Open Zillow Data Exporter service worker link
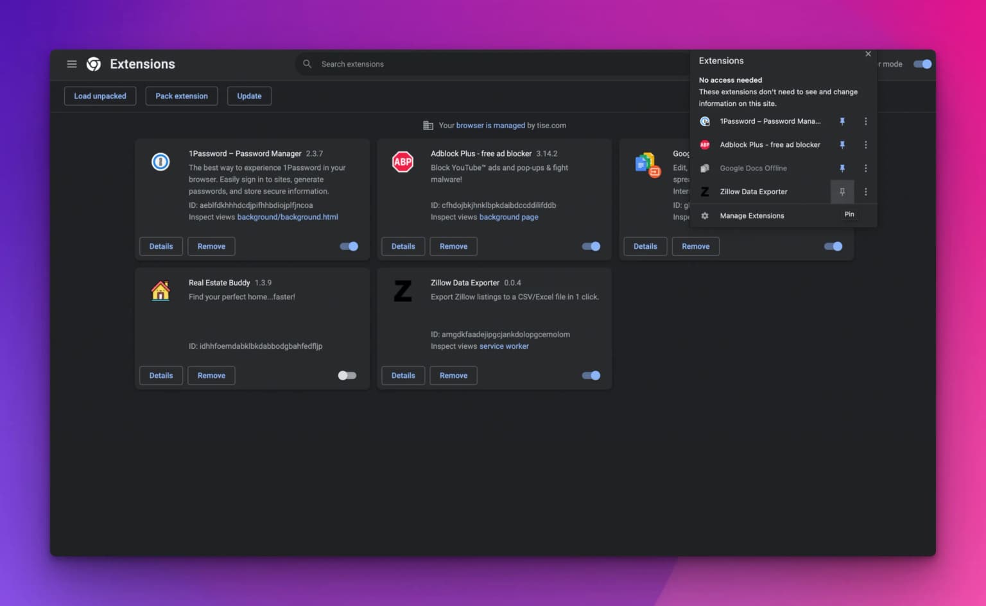986x606 pixels. (x=504, y=346)
